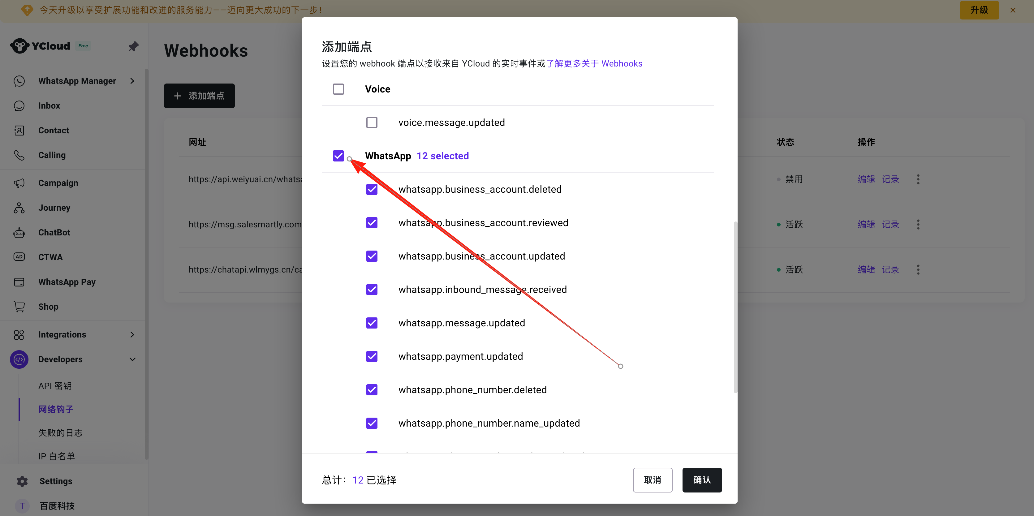Click 记录 for the 禁用 webhook

point(890,179)
